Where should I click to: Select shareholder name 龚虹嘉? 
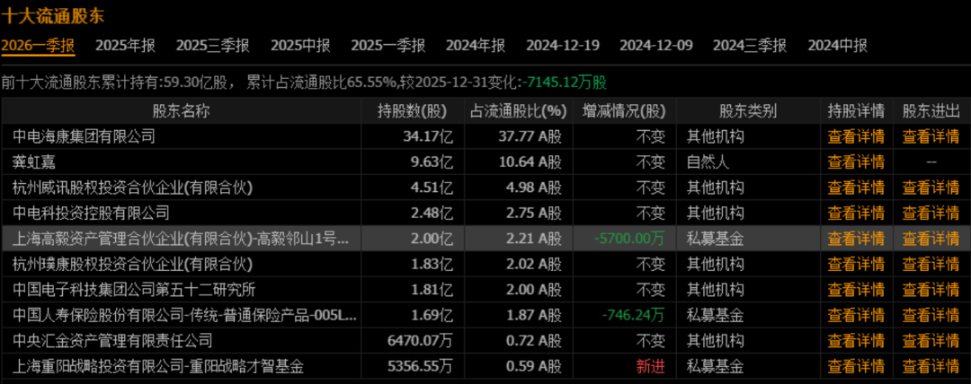tap(34, 162)
